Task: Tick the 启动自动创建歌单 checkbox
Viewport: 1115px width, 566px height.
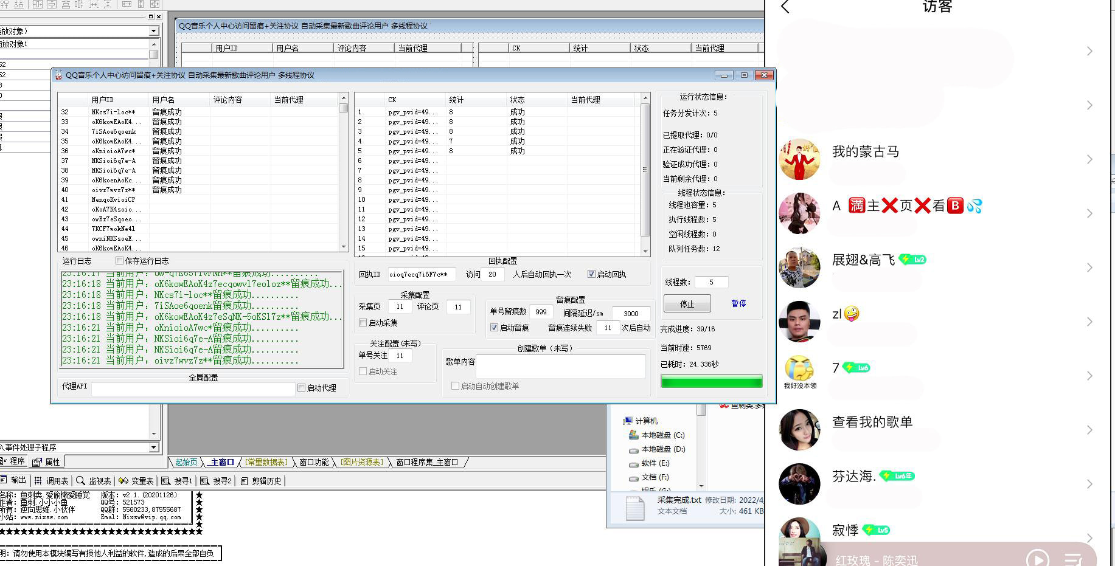Action: point(455,386)
